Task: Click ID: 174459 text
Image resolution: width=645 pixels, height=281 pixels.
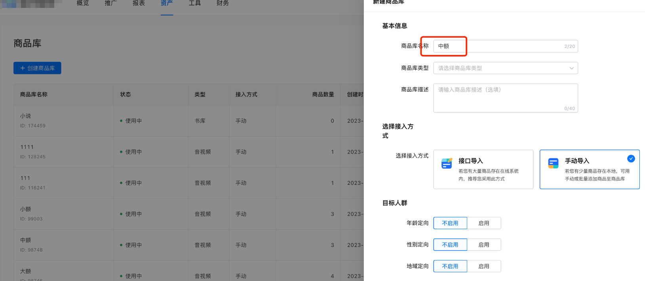Action: [x=33, y=126]
